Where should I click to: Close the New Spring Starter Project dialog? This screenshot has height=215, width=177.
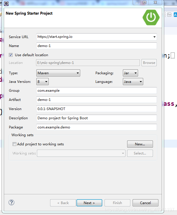click(x=155, y=2)
